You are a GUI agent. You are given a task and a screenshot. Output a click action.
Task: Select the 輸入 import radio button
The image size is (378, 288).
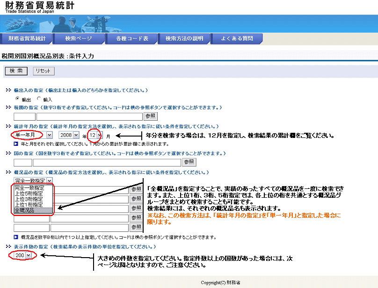[39, 99]
